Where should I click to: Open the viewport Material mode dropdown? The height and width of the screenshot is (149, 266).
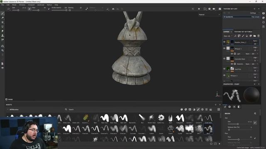209,15
